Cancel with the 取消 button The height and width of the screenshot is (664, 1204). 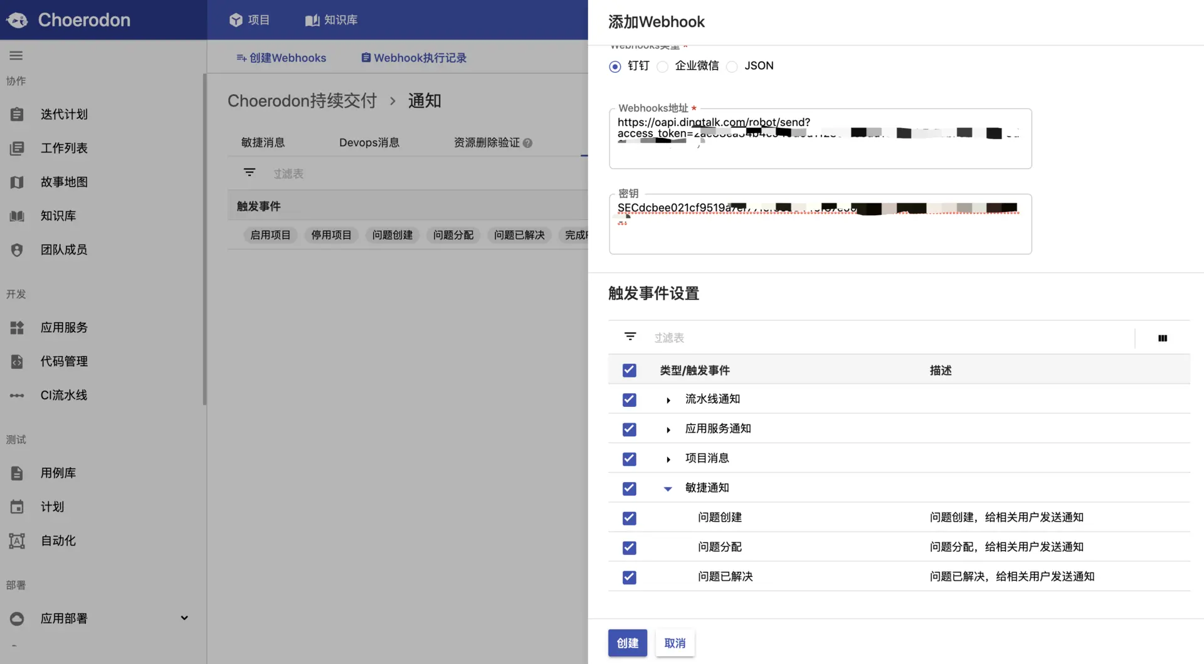point(675,643)
